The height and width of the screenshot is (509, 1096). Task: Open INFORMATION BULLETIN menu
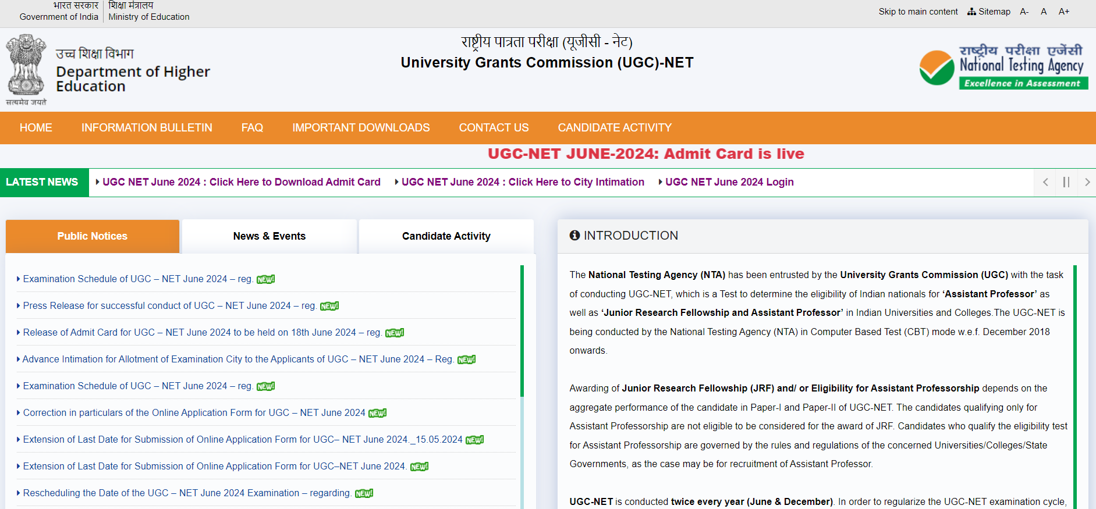click(147, 127)
